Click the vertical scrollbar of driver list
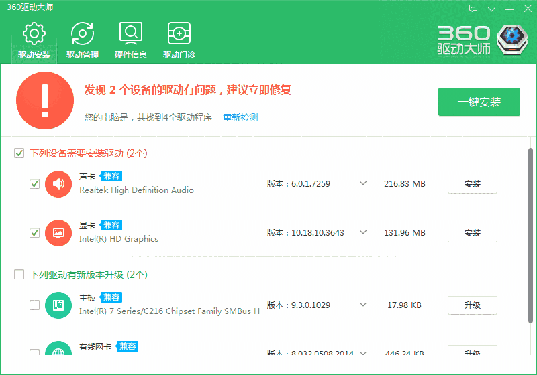Screen dimensions: 537x375 tap(530, 236)
